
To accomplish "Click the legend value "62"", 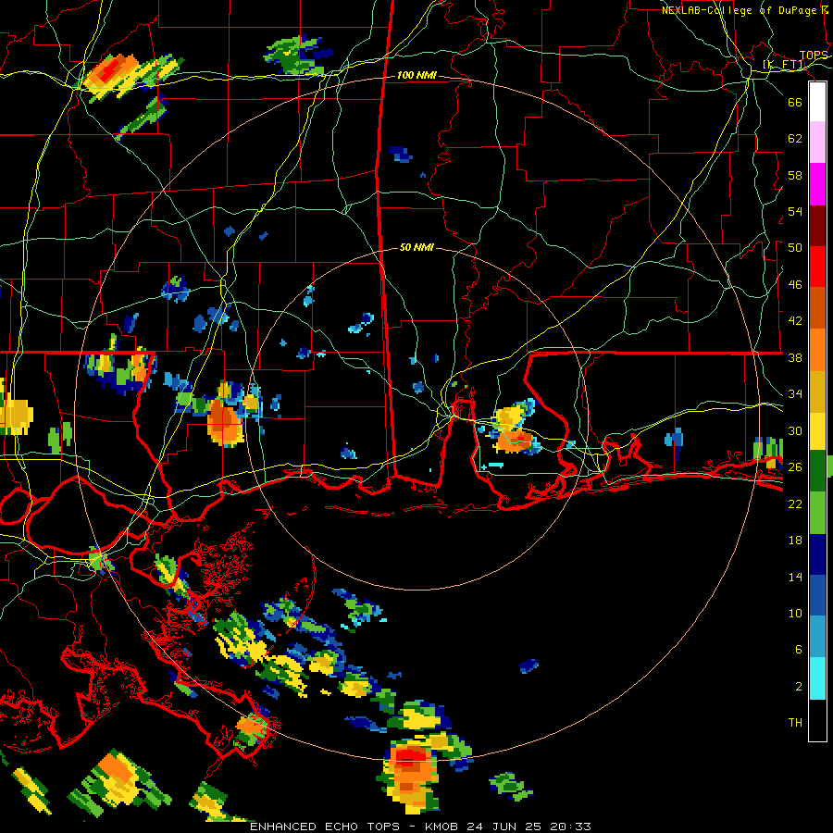I will click(795, 139).
